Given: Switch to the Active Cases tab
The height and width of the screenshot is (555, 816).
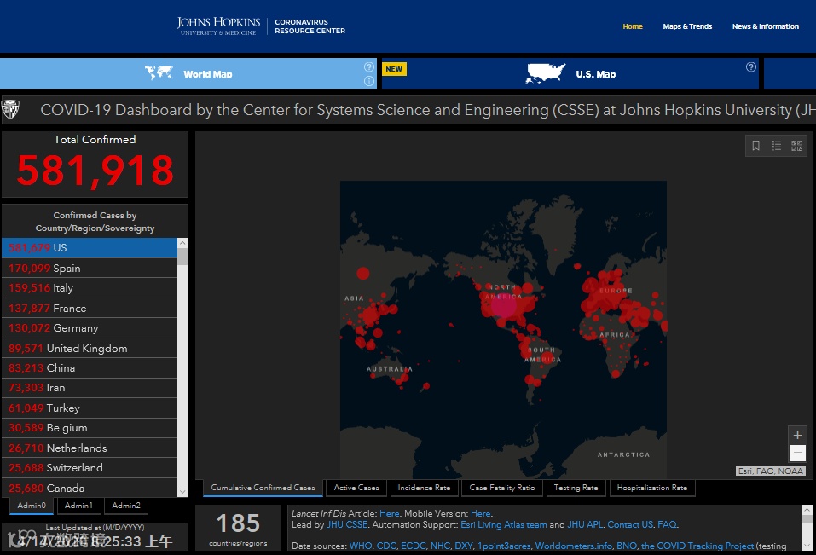Looking at the screenshot, I should coord(356,488).
